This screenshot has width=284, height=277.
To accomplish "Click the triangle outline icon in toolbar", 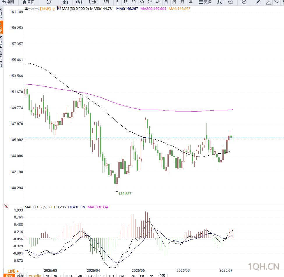I will 269,2.
